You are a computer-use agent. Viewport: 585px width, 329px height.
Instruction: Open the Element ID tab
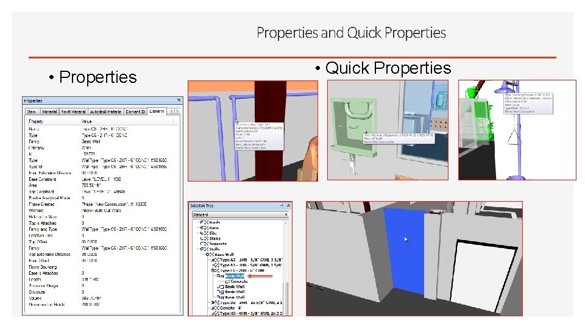click(135, 111)
